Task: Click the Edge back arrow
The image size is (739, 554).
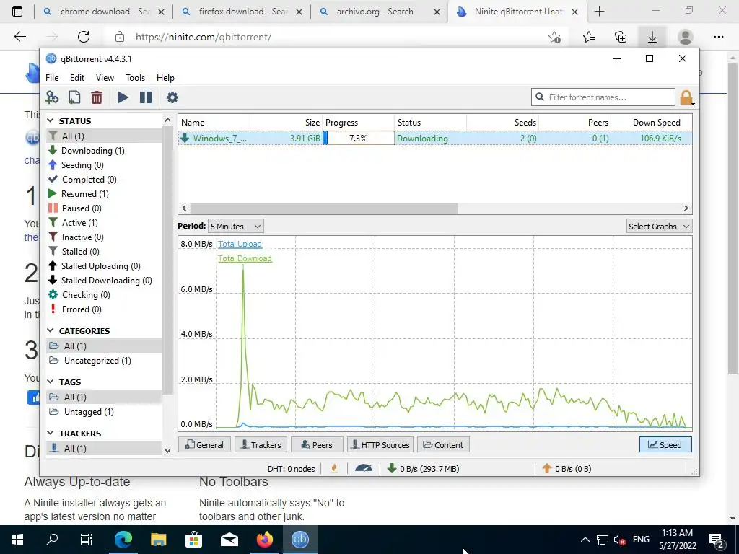Action: click(19, 37)
